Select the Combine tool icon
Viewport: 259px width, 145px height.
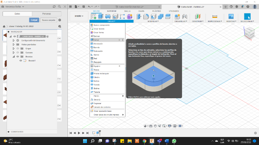coord(161,16)
